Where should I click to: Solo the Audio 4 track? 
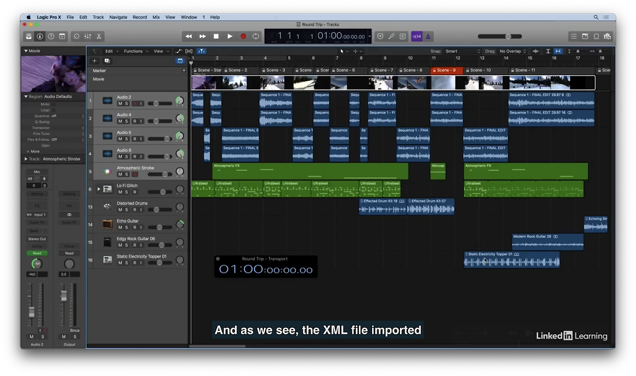click(x=127, y=121)
